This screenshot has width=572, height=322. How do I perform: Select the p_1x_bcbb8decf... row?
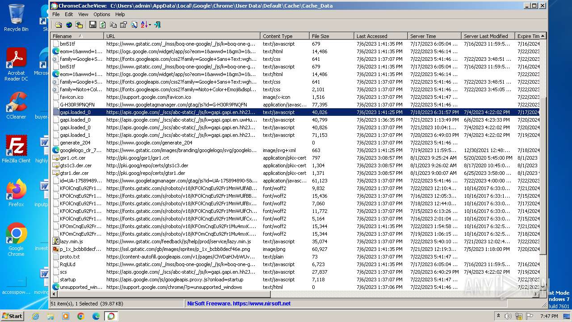(295, 249)
